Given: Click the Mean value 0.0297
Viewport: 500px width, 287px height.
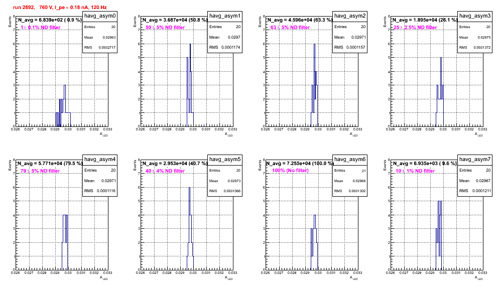Looking at the screenshot, I should pyautogui.click(x=234, y=37).
